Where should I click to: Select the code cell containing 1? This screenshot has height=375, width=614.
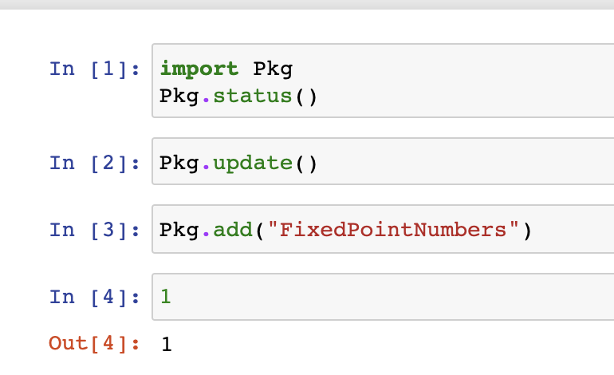click(383, 297)
